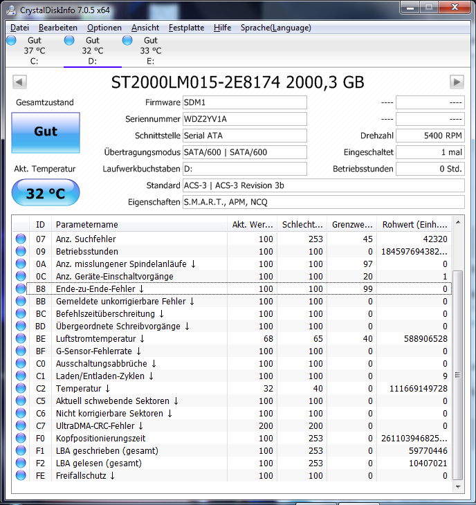The image size is (476, 505).
Task: Click the status icon of Laden/Entladen-Zyklen
Action: point(21,376)
